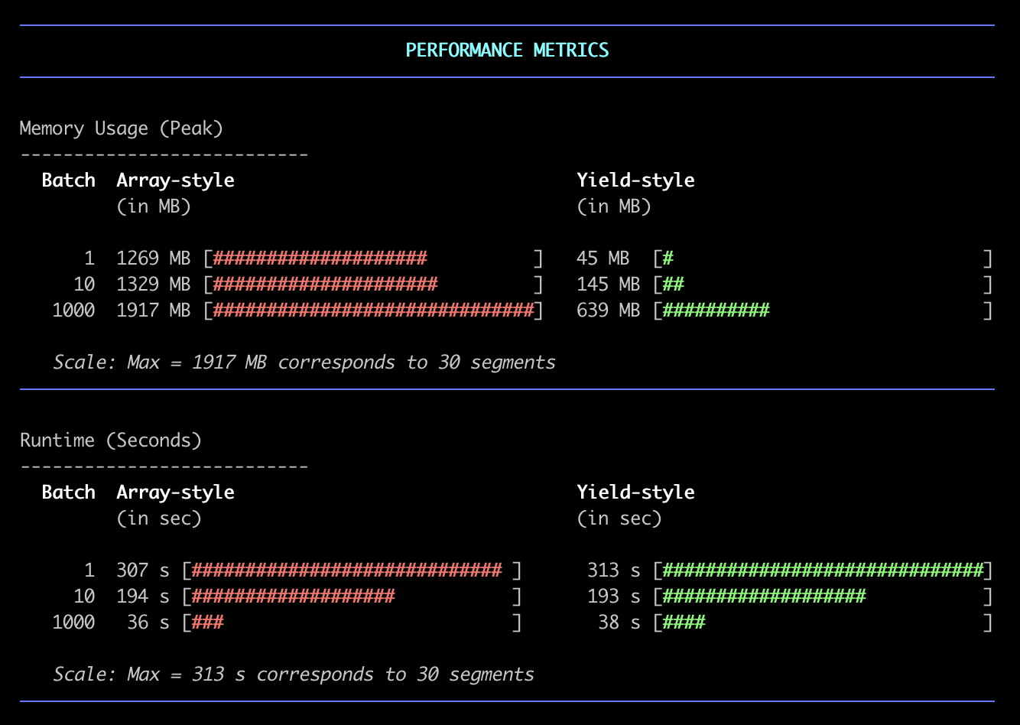Click the Array-style header above (in sec)
This screenshot has width=1020, height=725.
[x=175, y=493]
